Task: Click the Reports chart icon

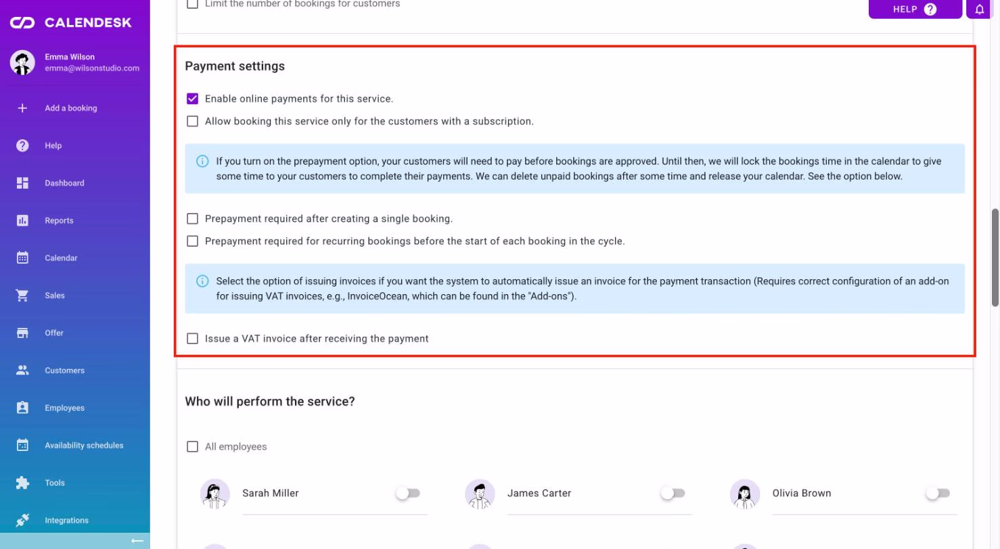Action: [22, 220]
